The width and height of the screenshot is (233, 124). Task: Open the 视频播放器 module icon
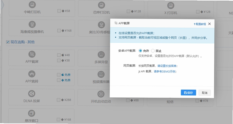101,74
